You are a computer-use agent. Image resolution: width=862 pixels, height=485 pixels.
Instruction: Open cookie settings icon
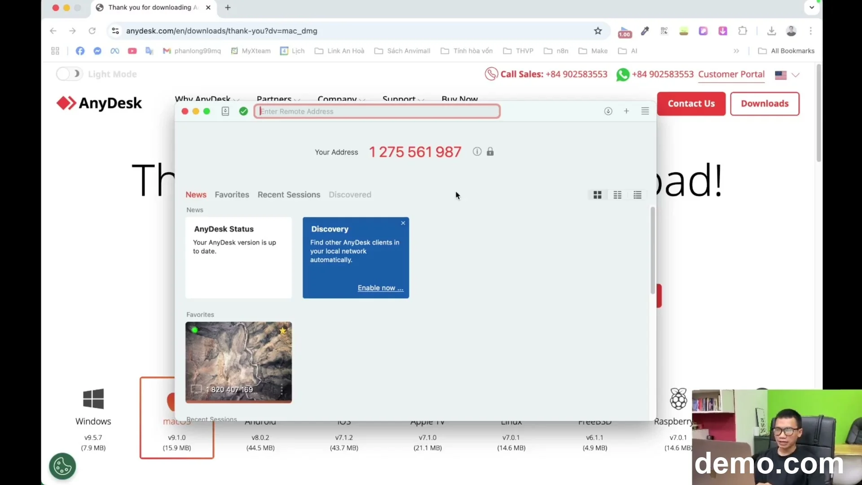(x=62, y=466)
